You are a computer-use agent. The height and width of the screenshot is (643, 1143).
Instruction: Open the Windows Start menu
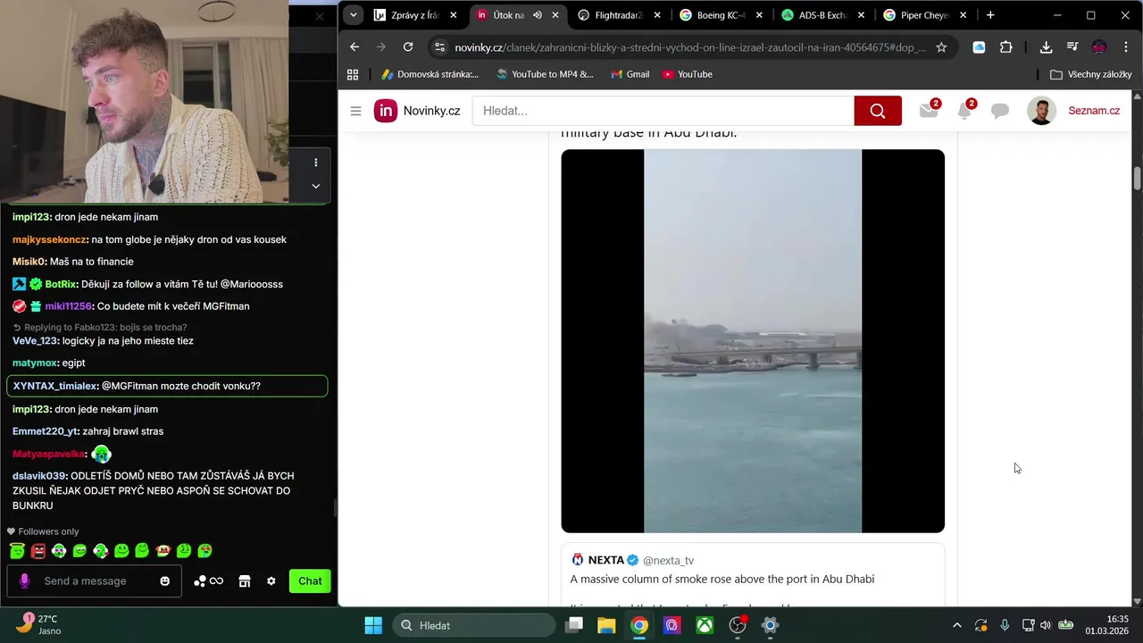(373, 625)
